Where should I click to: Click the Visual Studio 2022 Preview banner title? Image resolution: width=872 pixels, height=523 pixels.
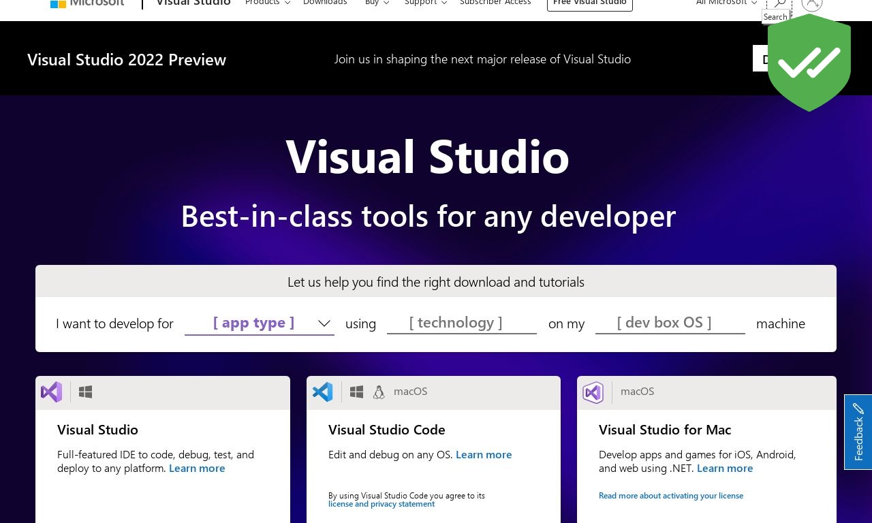click(127, 60)
